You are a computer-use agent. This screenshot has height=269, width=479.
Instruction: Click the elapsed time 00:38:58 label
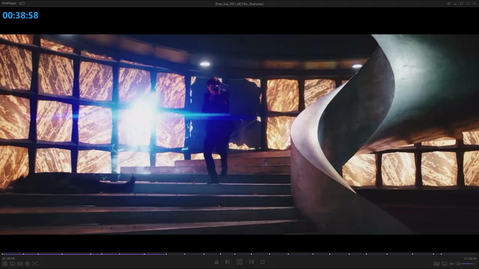coord(8,259)
